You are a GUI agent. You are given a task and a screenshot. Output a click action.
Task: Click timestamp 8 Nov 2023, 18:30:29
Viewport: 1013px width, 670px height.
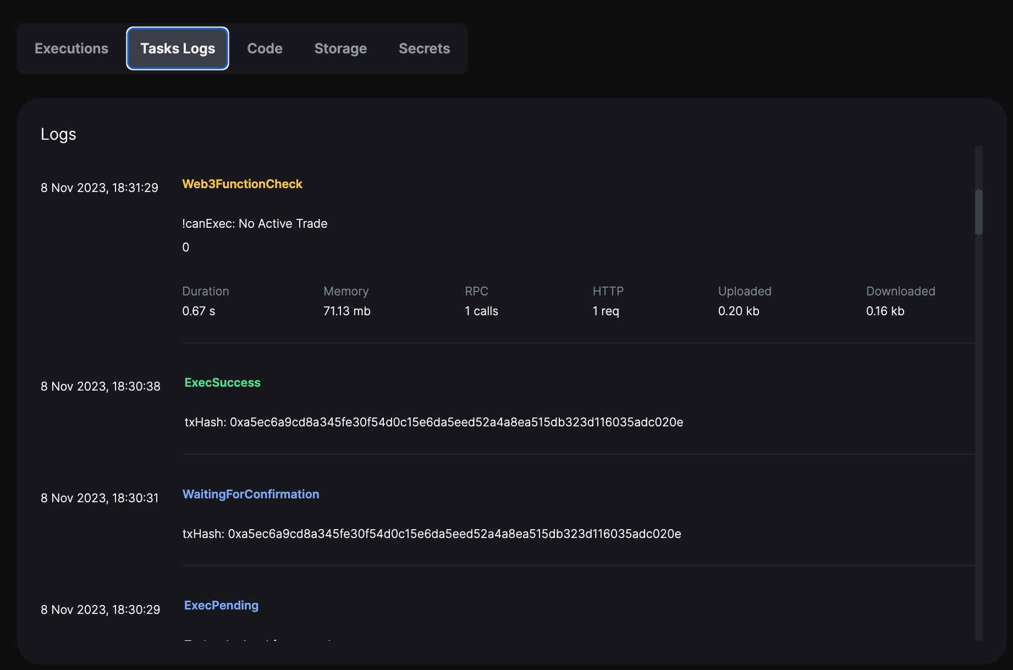[101, 609]
